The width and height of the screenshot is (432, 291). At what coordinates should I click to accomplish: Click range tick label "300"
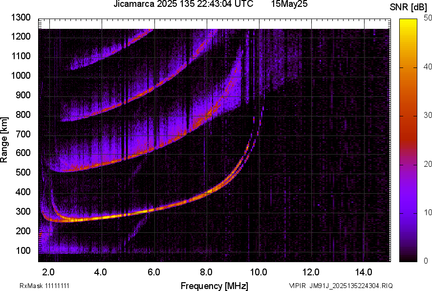point(23,212)
